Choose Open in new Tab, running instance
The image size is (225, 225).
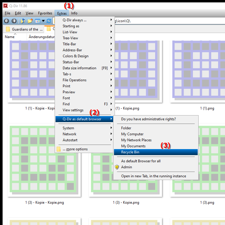pos(156,176)
